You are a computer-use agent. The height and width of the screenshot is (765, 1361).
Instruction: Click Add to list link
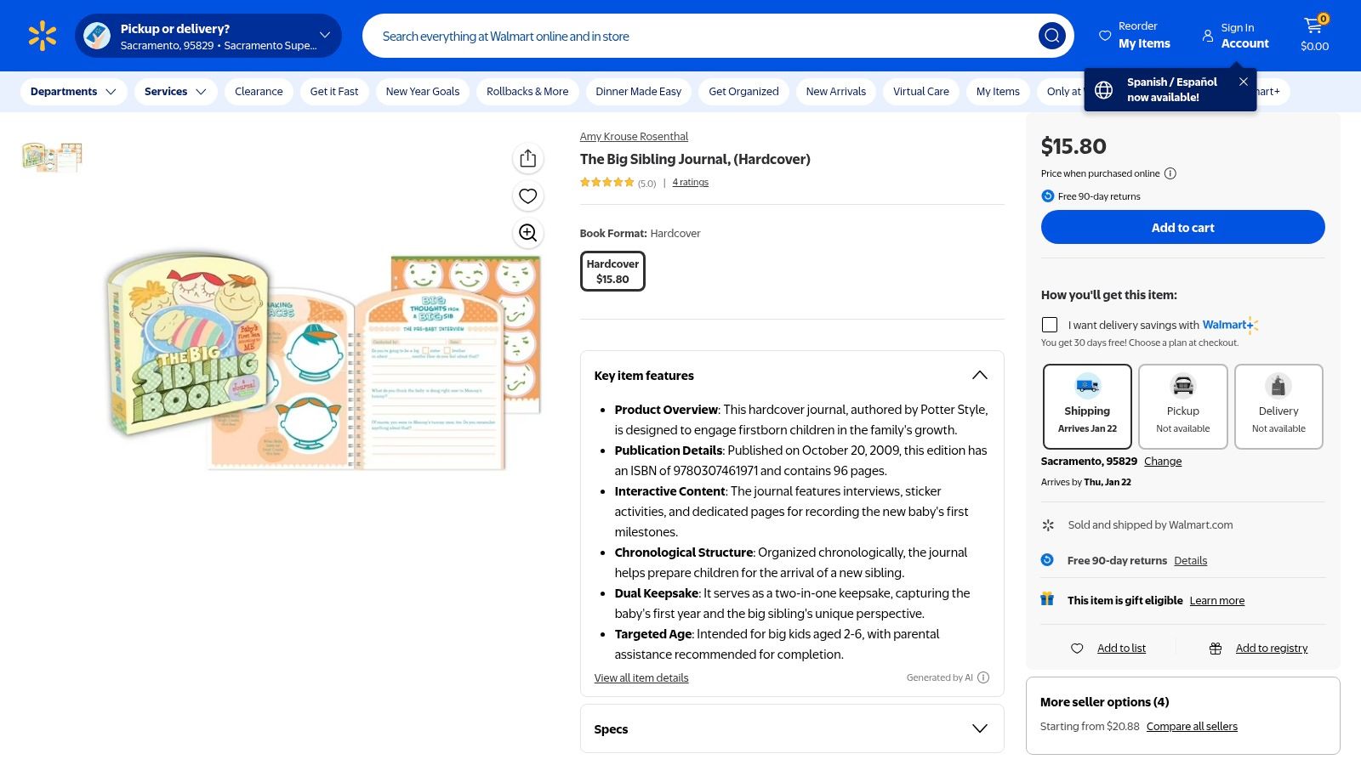pyautogui.click(x=1121, y=648)
